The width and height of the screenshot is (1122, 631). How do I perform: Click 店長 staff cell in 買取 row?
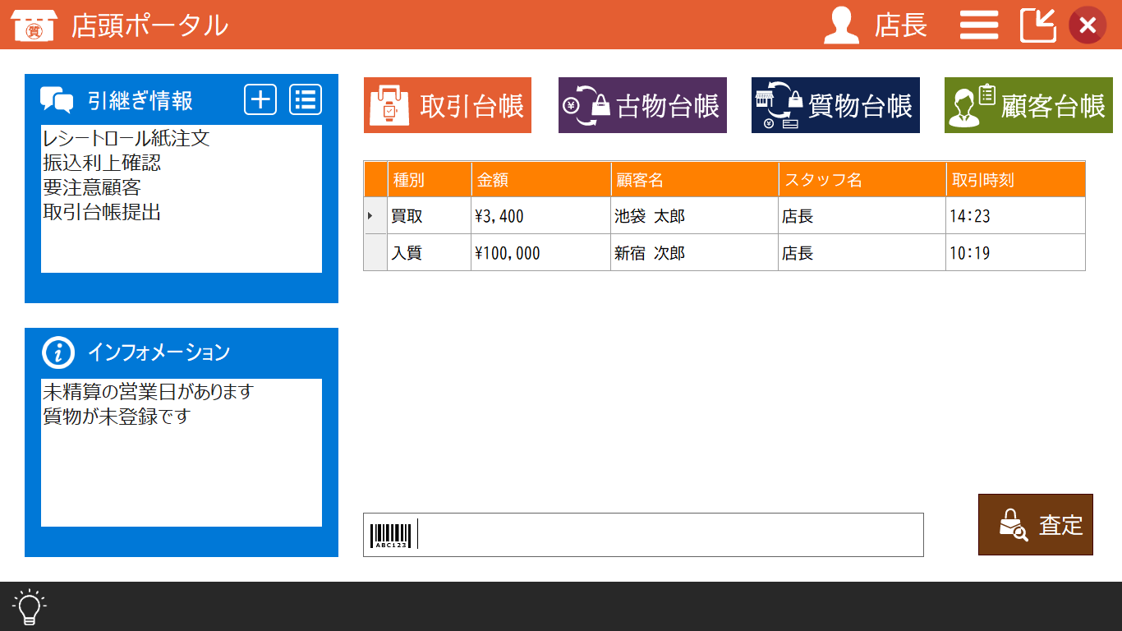click(862, 215)
